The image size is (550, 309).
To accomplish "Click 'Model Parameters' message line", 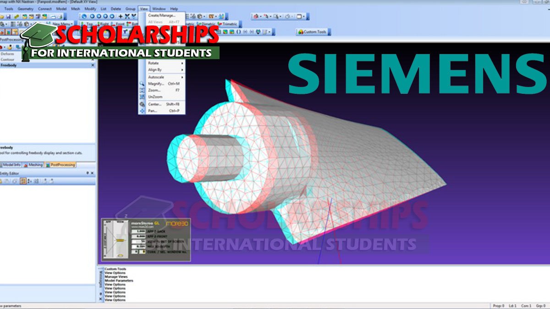I will tap(119, 281).
